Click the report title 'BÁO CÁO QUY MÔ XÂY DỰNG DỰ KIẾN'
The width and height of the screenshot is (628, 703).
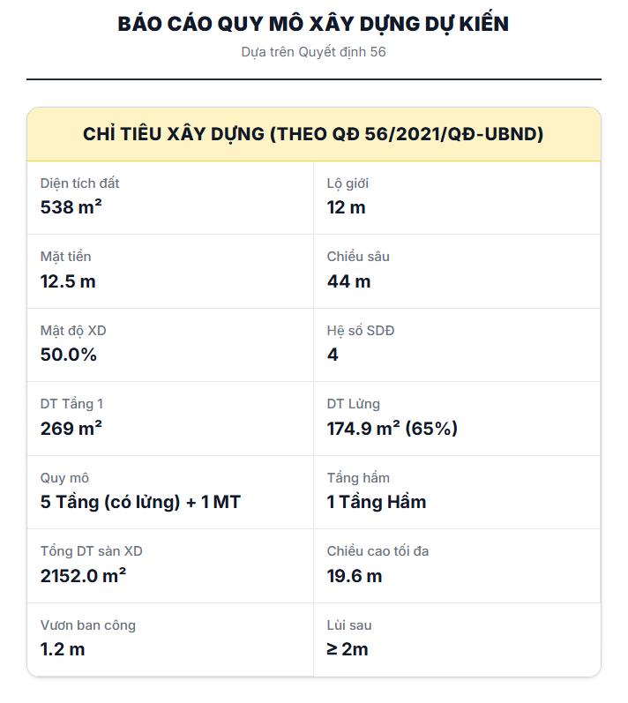pyautogui.click(x=313, y=23)
